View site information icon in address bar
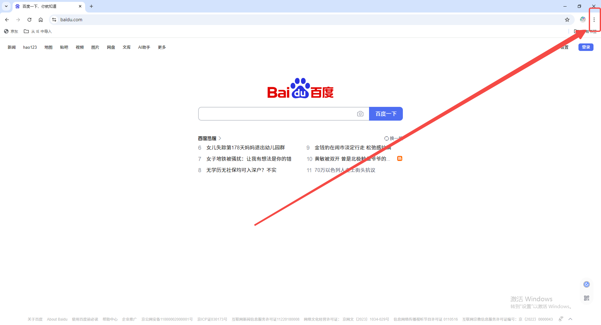Screen dimensions: 601x325 click(x=54, y=20)
